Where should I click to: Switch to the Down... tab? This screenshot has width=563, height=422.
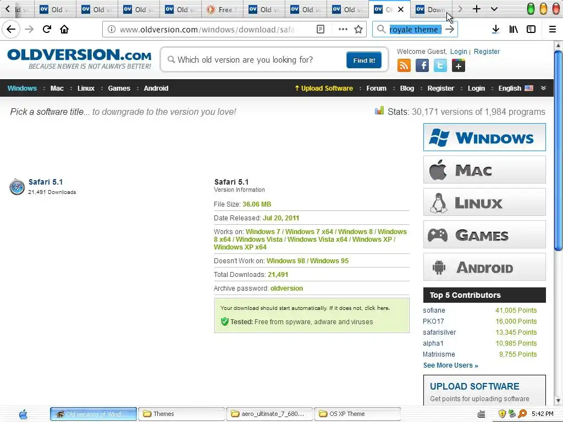click(x=431, y=9)
